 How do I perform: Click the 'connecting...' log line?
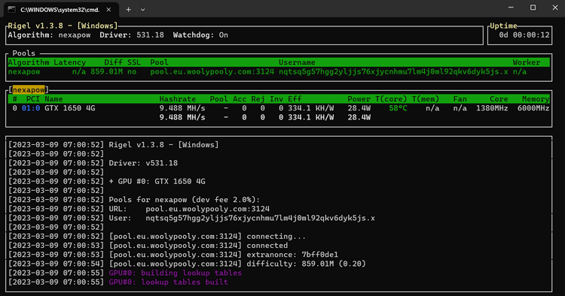click(x=207, y=237)
